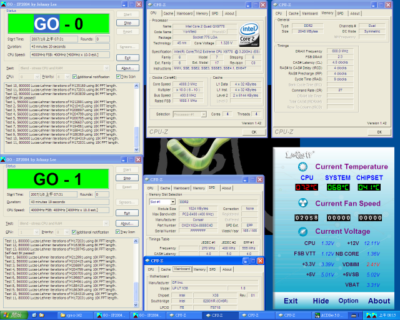Image resolution: width=400 pixels, height=320 pixels.
Task: Click the CPU-Z title icon in the Memory window
Action: 276,4
